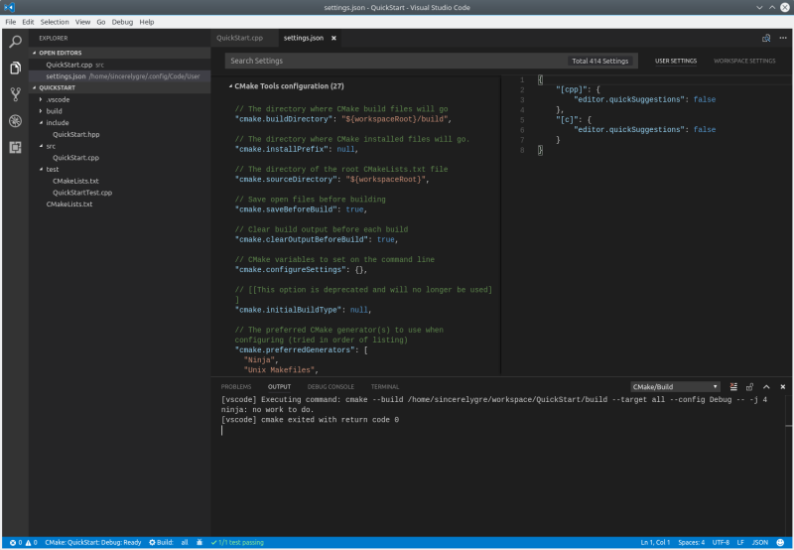Switch to the Problems panel tab

(x=236, y=387)
